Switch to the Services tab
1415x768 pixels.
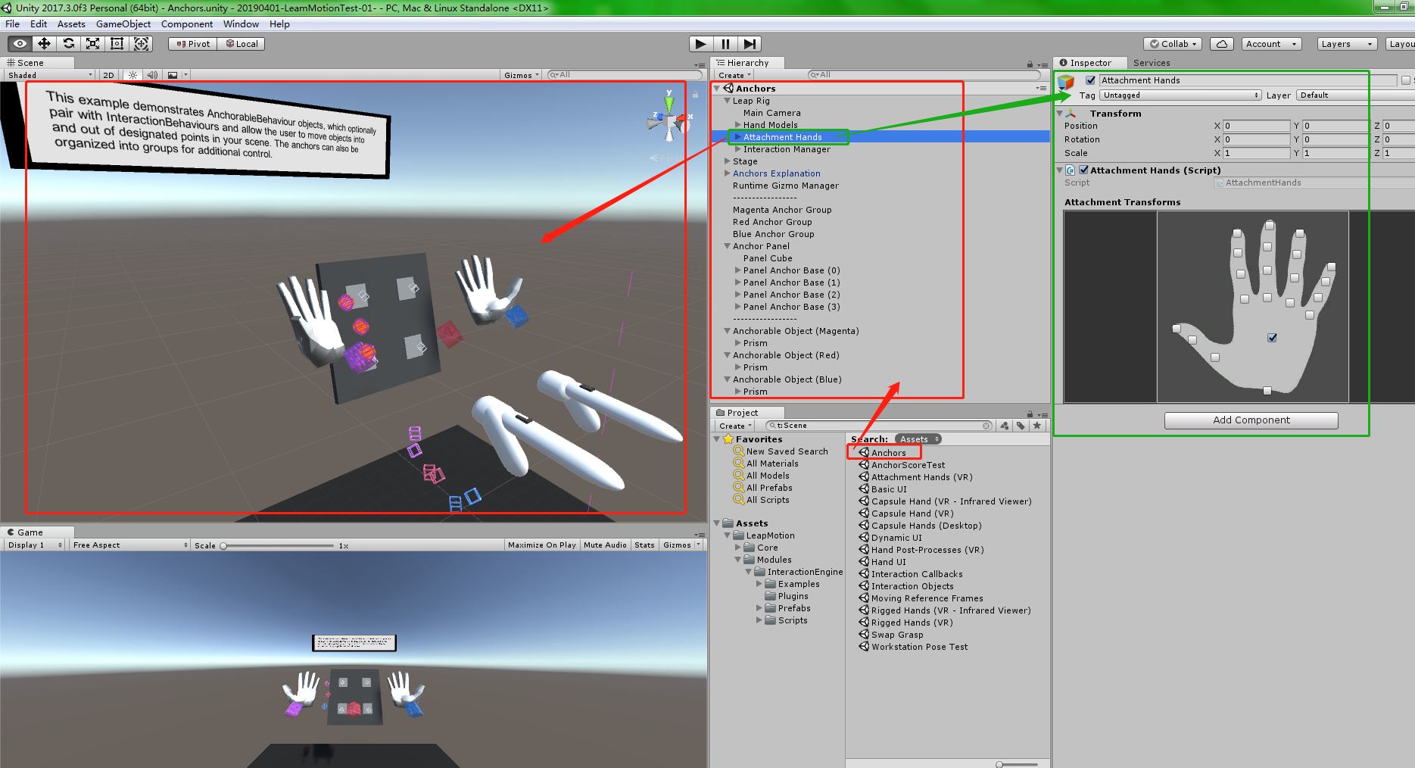(1151, 62)
